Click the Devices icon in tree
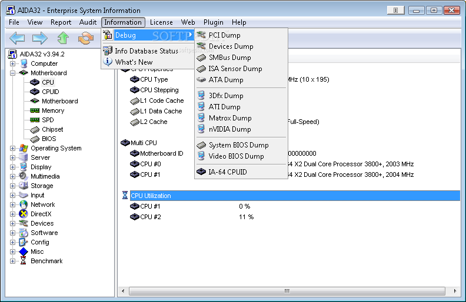The image size is (466, 302). coord(24,223)
